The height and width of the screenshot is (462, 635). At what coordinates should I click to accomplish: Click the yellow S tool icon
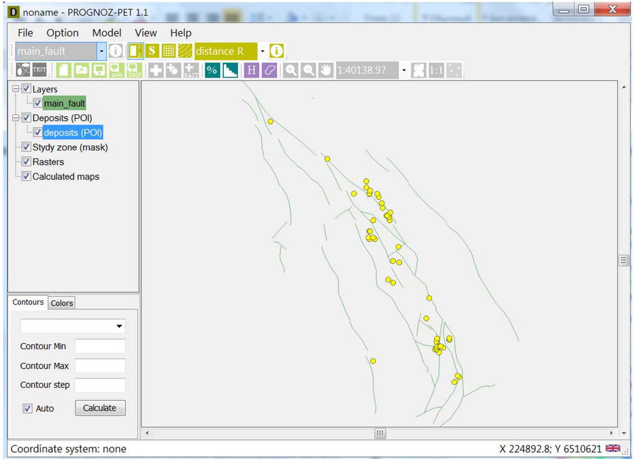(152, 51)
